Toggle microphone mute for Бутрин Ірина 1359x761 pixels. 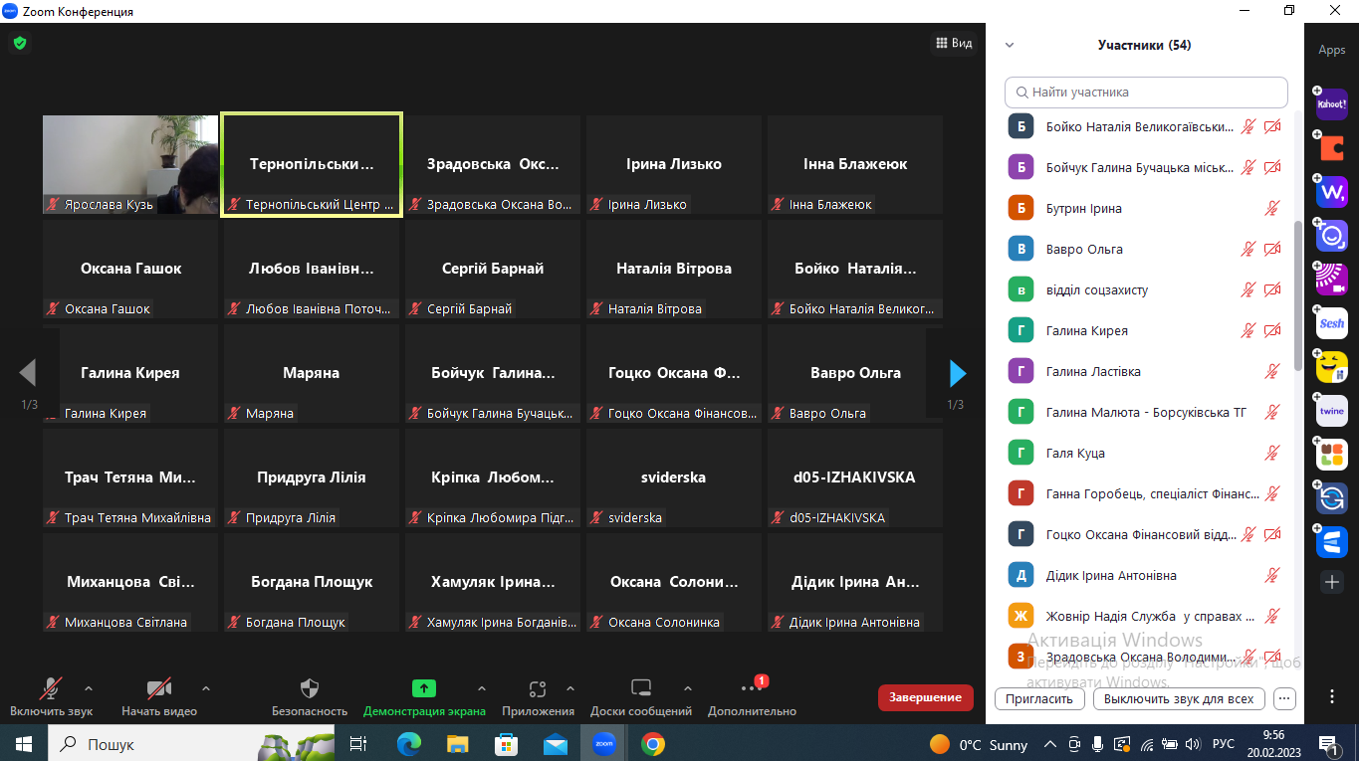[x=1271, y=209]
